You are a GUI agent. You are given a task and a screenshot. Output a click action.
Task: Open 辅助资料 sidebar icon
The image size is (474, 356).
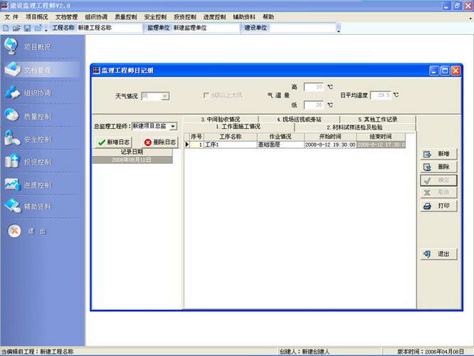[13, 206]
